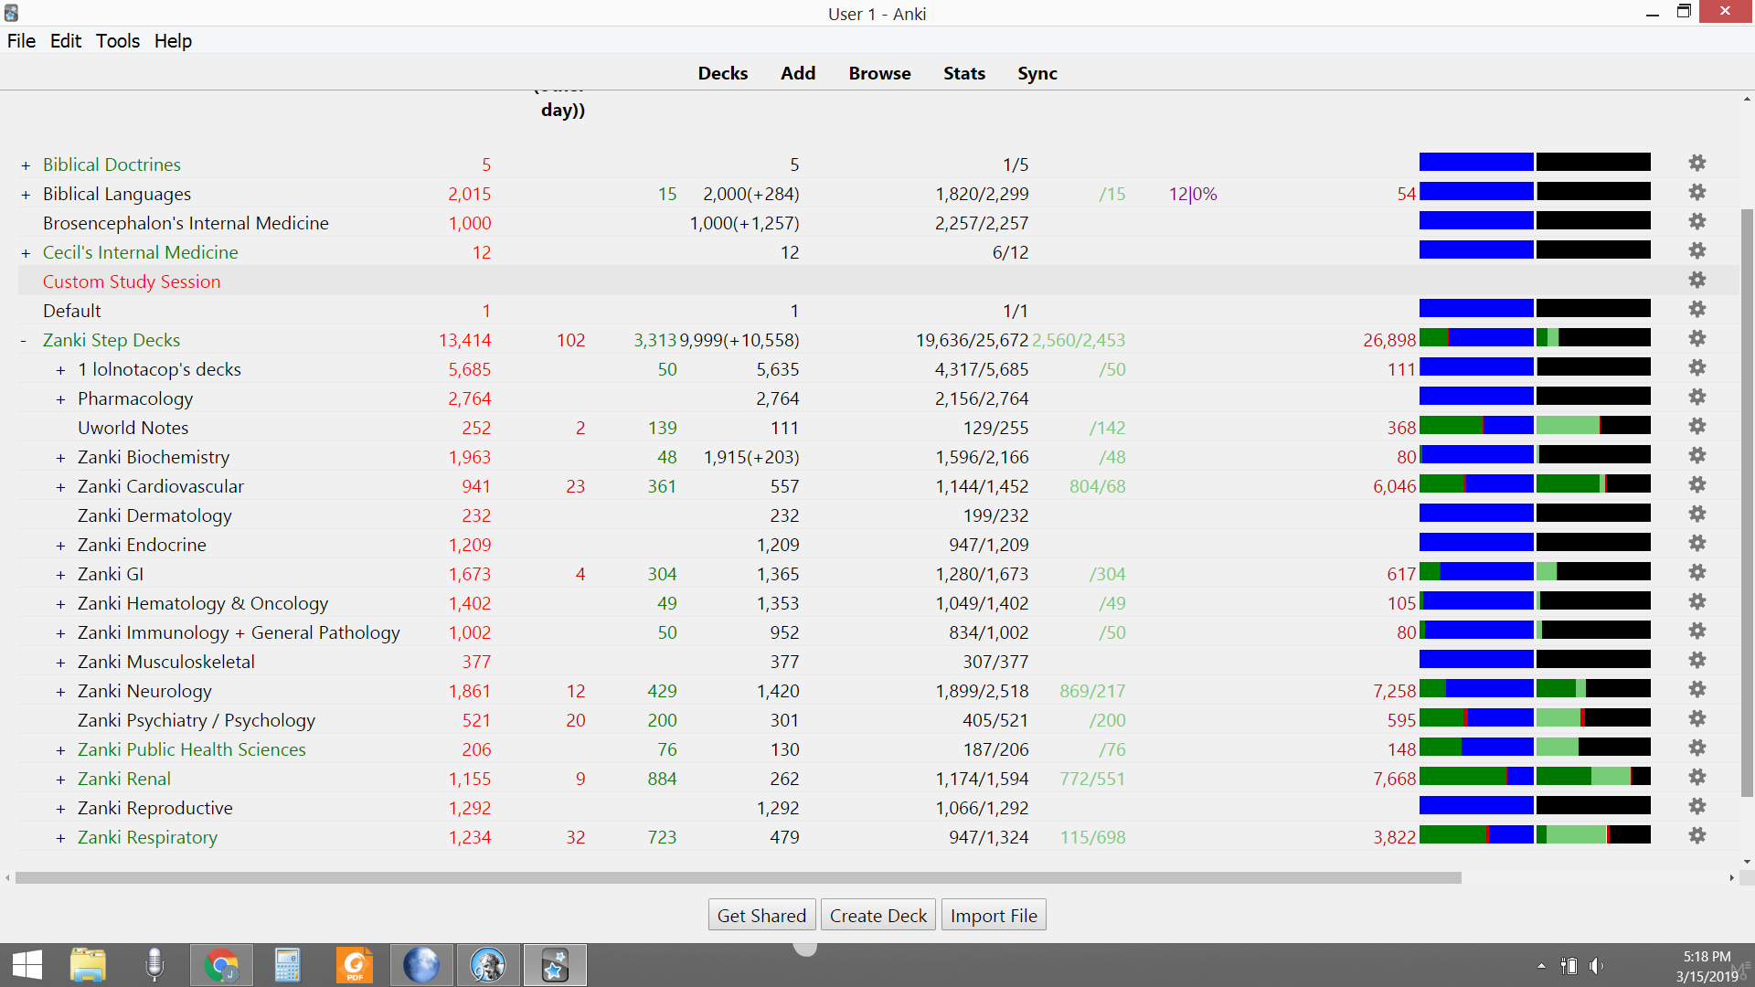Viewport: 1755px width, 987px height.
Task: Open the Help menu
Action: 173,41
